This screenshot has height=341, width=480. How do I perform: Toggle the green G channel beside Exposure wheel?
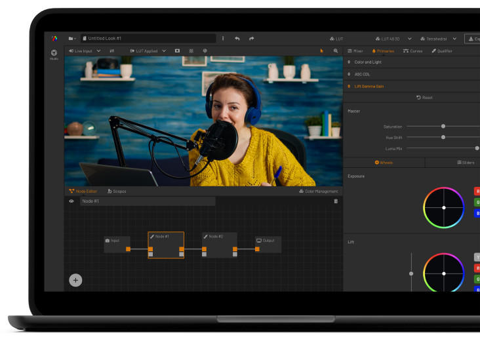click(x=477, y=203)
